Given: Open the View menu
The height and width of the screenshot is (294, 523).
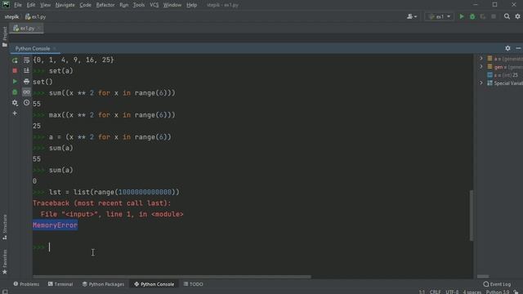Looking at the screenshot, I should pyautogui.click(x=46, y=5).
